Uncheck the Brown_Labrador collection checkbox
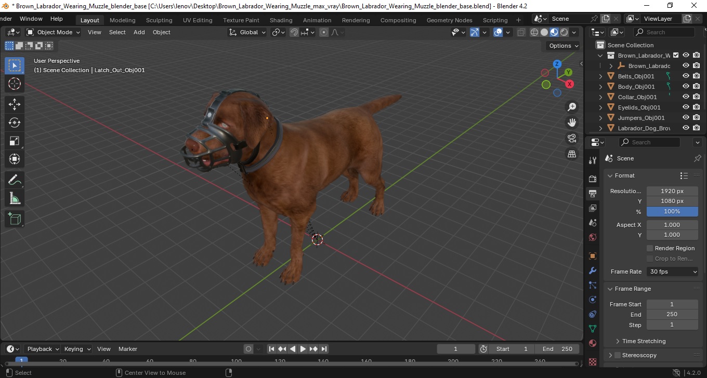The width and height of the screenshot is (707, 378). point(676,56)
